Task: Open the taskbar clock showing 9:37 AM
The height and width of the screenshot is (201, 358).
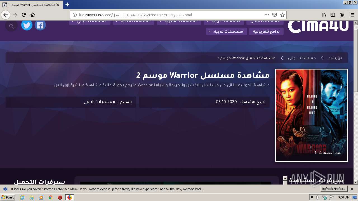Action: [x=344, y=197]
